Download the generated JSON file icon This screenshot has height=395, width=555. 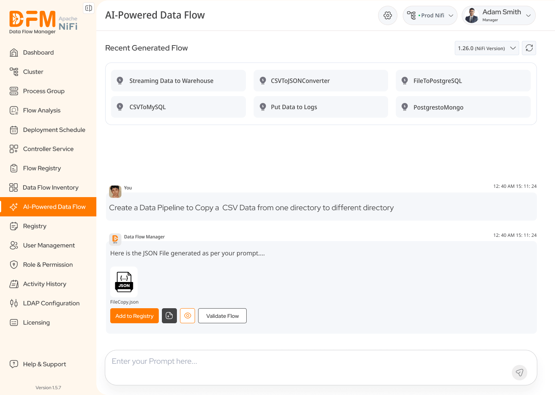pos(169,316)
